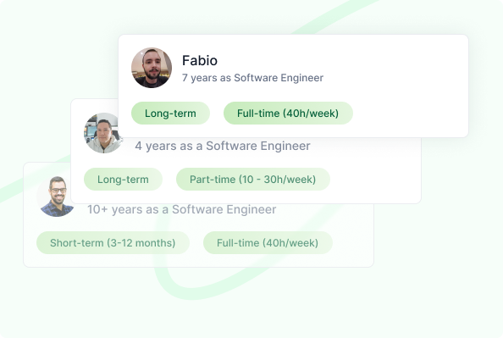Select the Short-term (3-12 months) tag
The height and width of the screenshot is (338, 503).
[x=113, y=242]
